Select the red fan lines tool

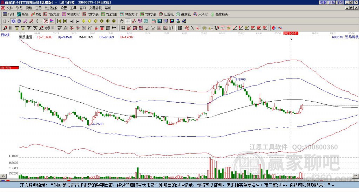[129, 28]
